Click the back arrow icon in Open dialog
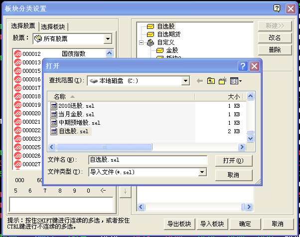Viewport: 300px width, 237px height. click(200, 81)
